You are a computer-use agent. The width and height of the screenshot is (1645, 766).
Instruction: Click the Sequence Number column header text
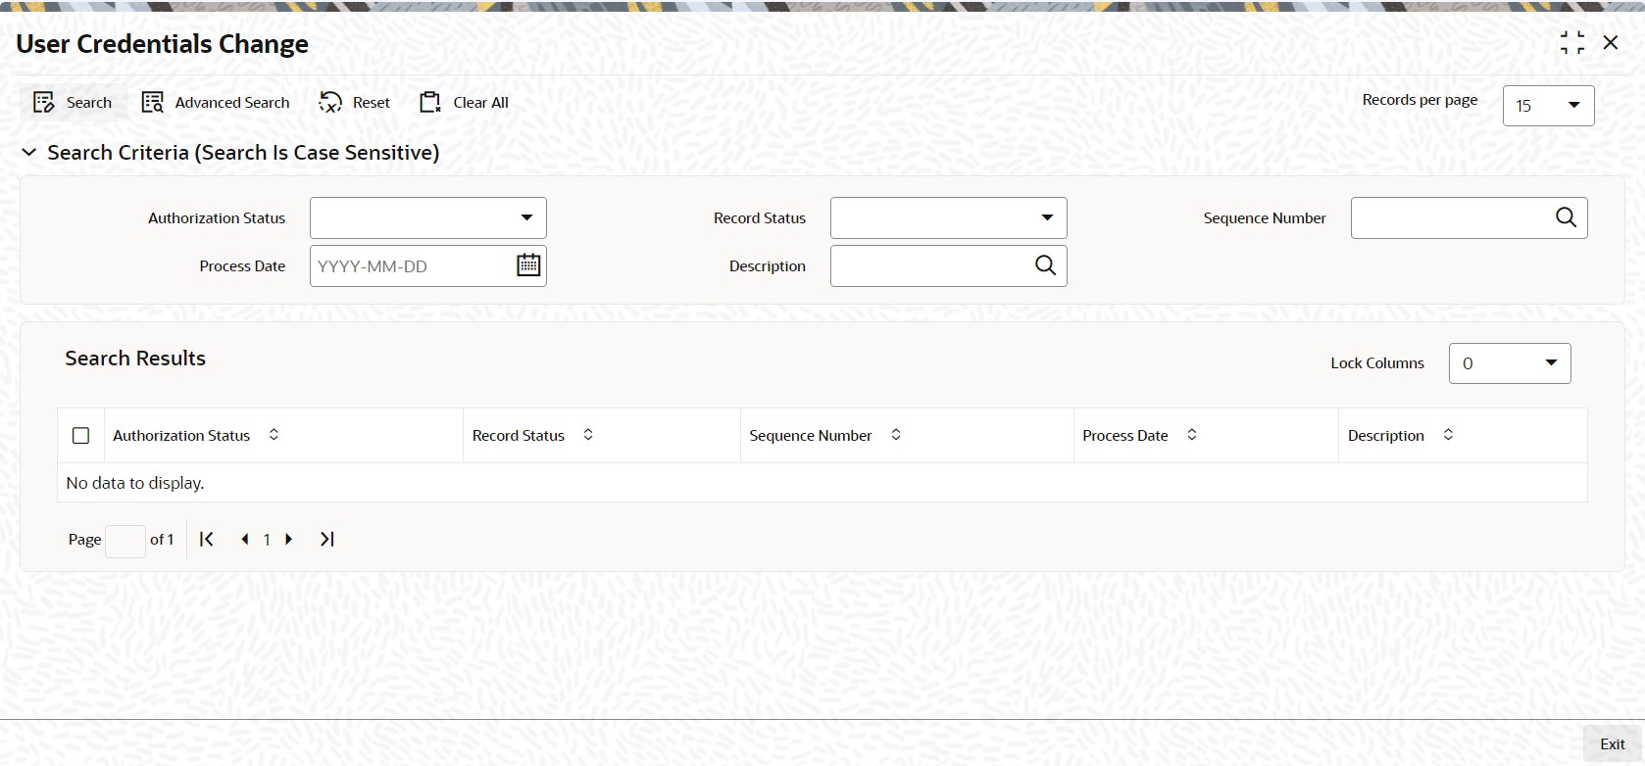click(811, 436)
